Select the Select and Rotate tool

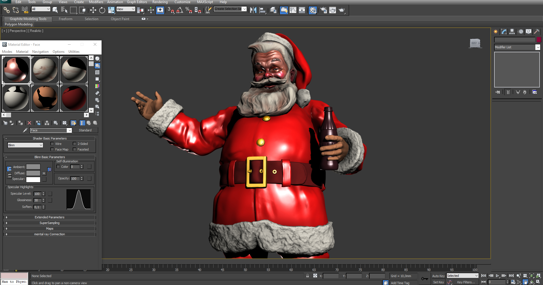click(x=102, y=10)
